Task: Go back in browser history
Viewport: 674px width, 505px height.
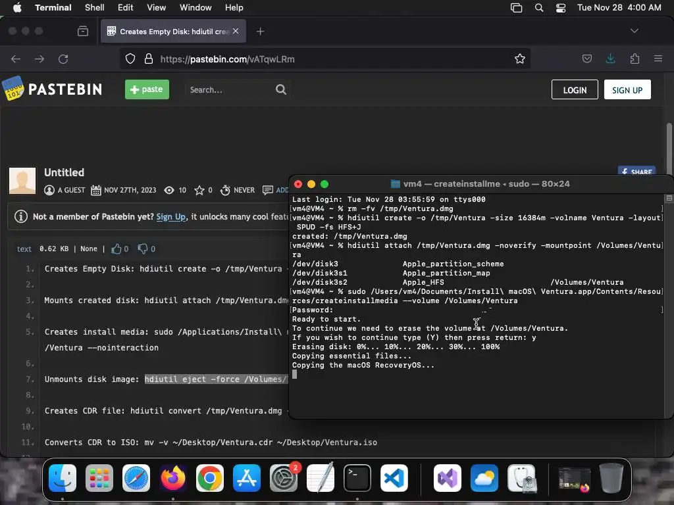Action: [x=16, y=59]
